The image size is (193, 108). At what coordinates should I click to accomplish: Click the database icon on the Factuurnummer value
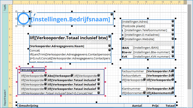point(173,71)
